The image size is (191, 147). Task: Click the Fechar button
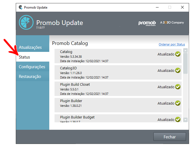click(x=170, y=137)
